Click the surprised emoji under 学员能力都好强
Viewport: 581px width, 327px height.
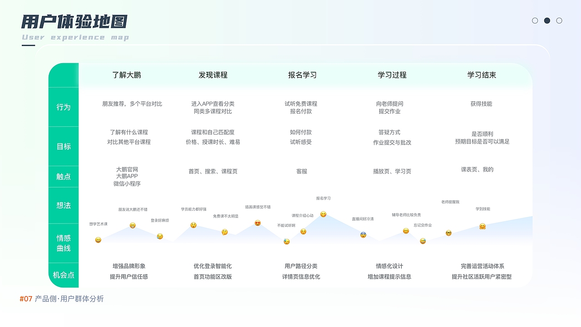coord(193,225)
